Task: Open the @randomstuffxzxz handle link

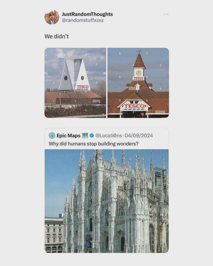Action: [83, 20]
